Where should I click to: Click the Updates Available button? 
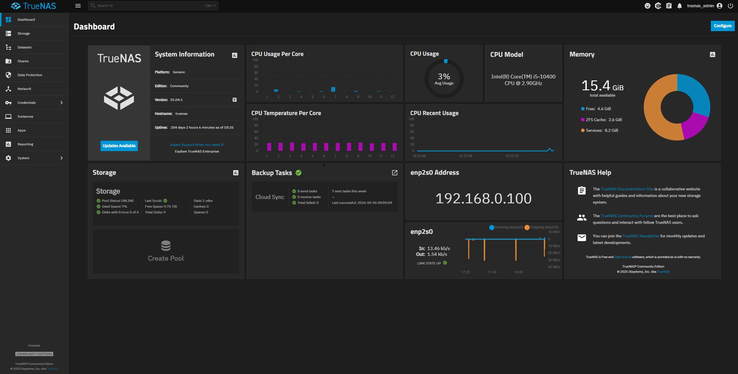click(x=119, y=146)
